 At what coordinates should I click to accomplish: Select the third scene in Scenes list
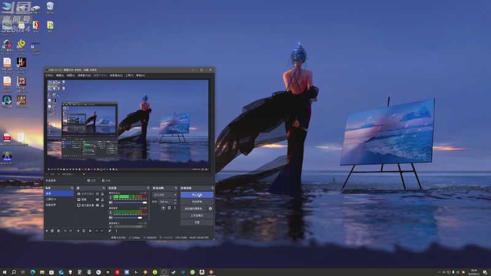(59, 205)
